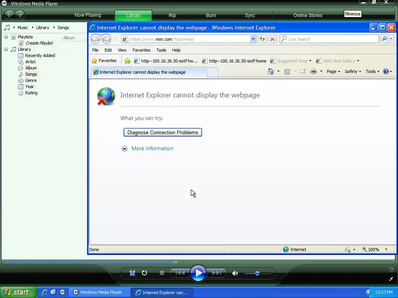Launch Internet Explorer from Quick Launch
This screenshot has width=398, height=298.
pyautogui.click(x=44, y=292)
